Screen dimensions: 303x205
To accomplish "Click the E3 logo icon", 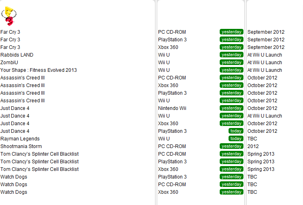I will point(9,16).
